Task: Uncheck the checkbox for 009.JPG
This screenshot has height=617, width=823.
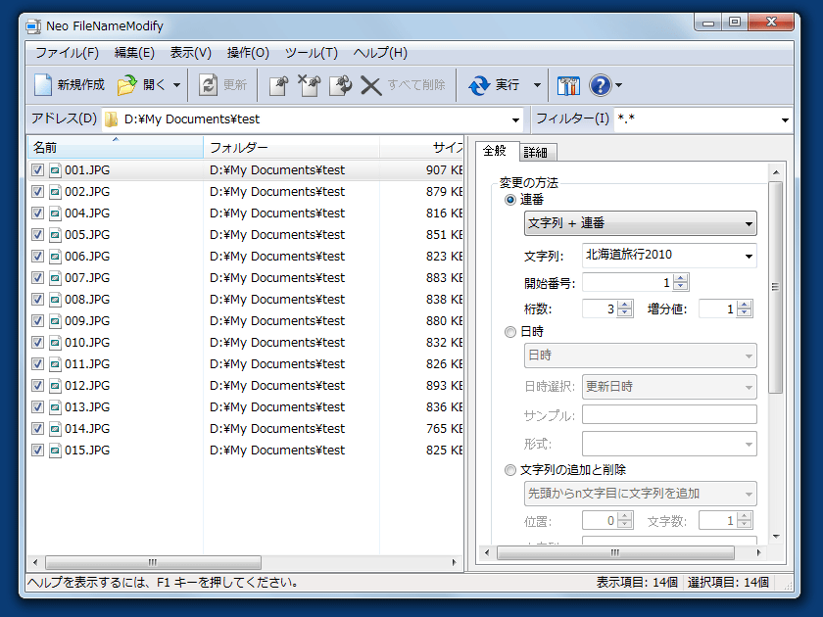Action: click(x=37, y=320)
